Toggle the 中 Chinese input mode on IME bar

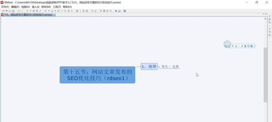233,46
